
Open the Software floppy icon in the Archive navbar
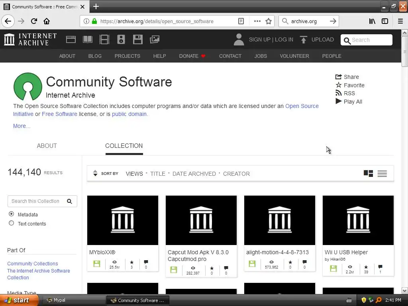137,39
